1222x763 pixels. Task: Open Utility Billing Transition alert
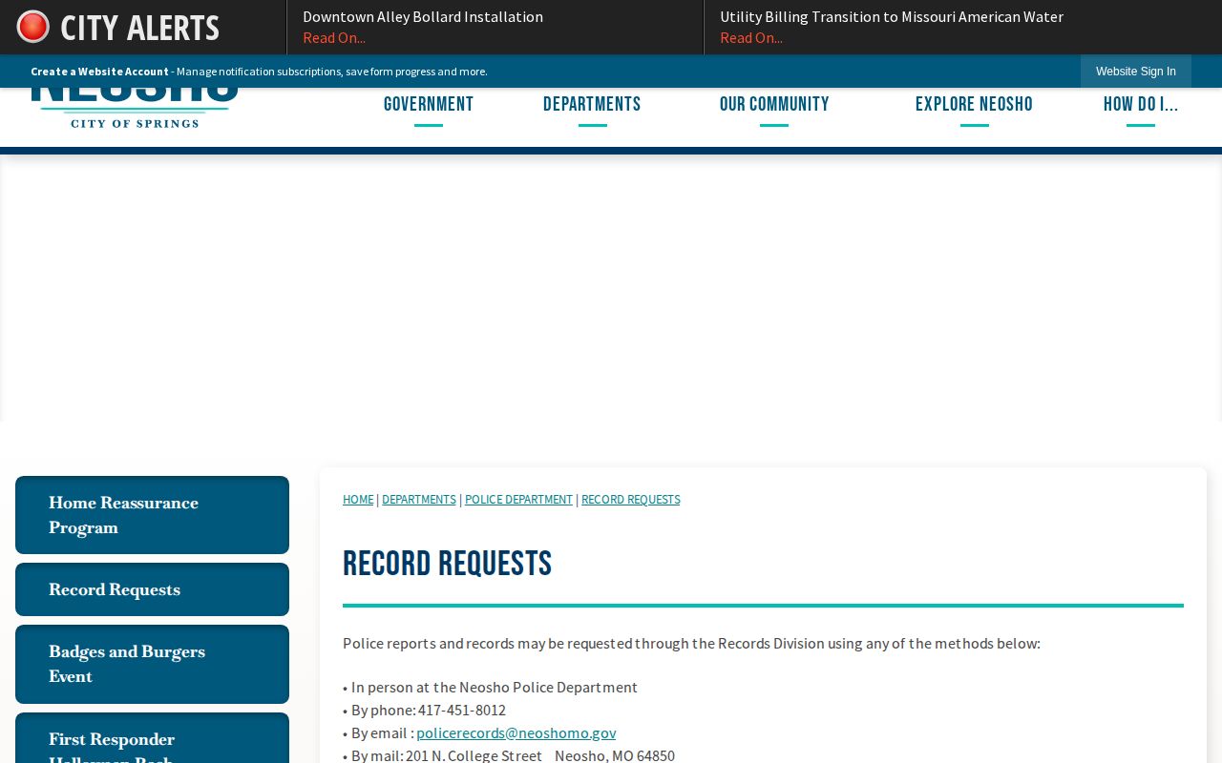tap(892, 16)
